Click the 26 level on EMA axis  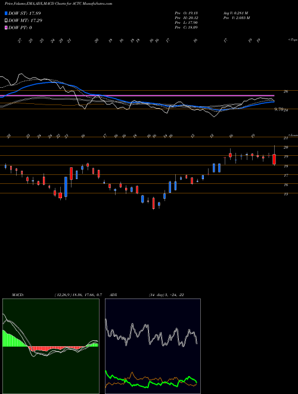coord(285,91)
